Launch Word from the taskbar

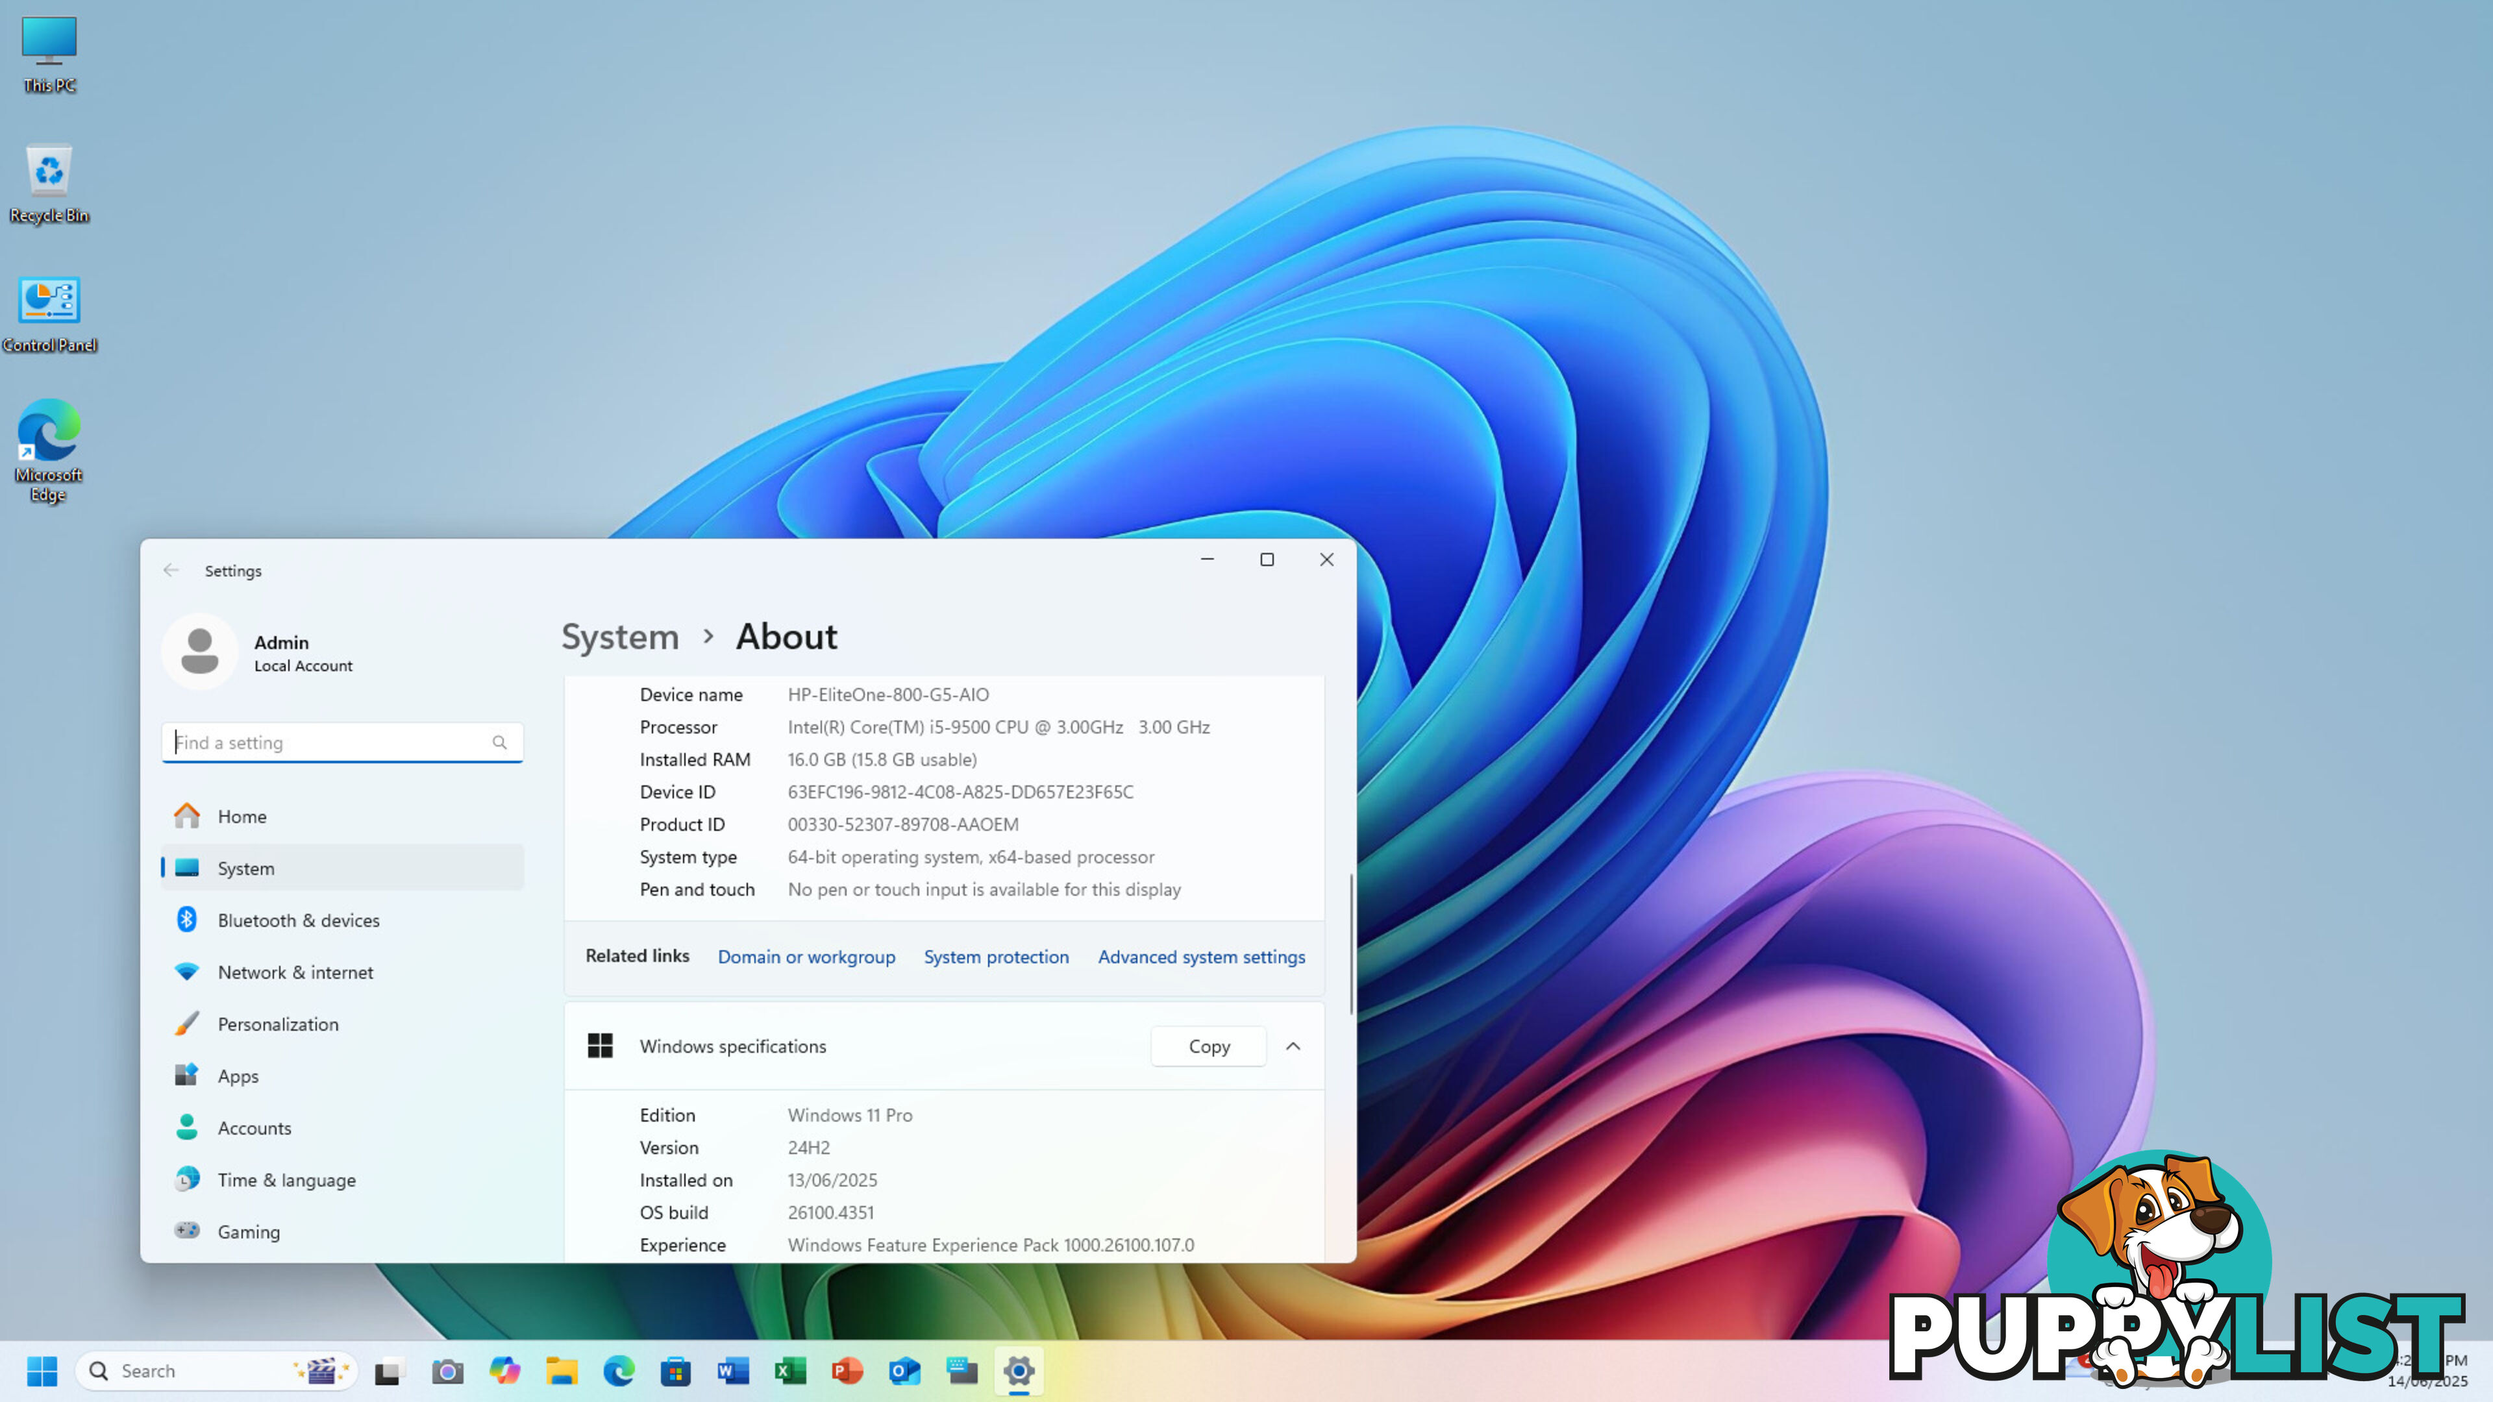coord(732,1371)
